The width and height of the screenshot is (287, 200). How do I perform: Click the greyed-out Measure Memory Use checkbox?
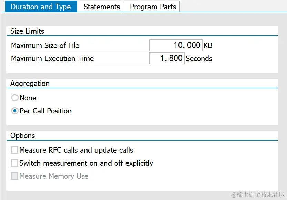click(x=14, y=176)
